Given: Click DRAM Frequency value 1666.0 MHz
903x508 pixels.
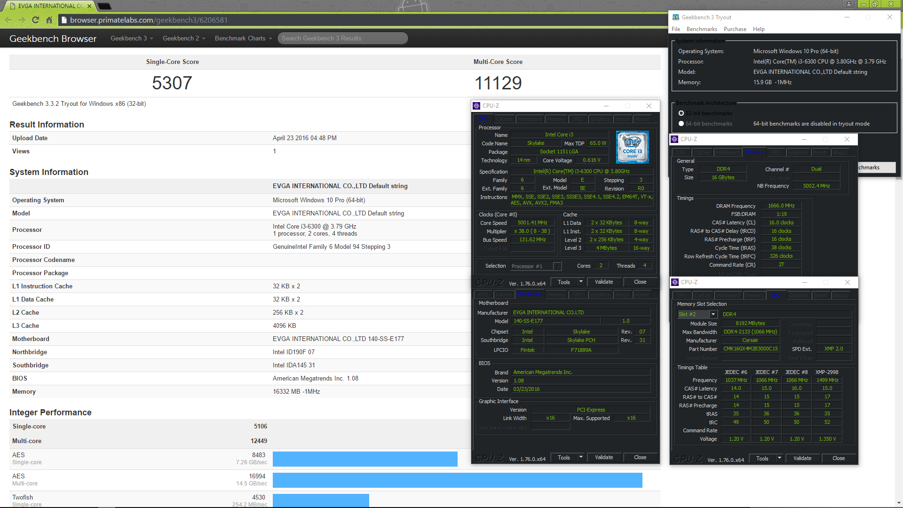Looking at the screenshot, I should (x=781, y=206).
